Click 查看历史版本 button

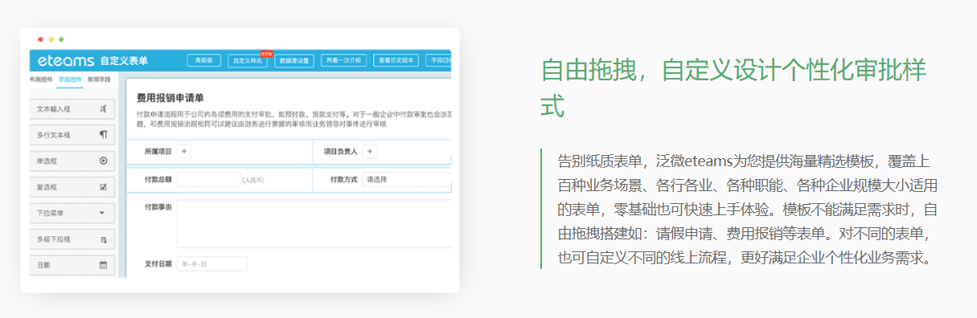(396, 60)
